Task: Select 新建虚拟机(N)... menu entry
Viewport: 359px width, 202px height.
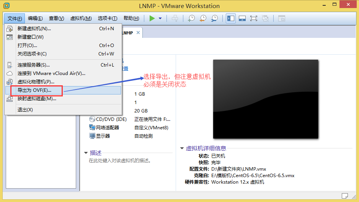Action: coord(63,29)
